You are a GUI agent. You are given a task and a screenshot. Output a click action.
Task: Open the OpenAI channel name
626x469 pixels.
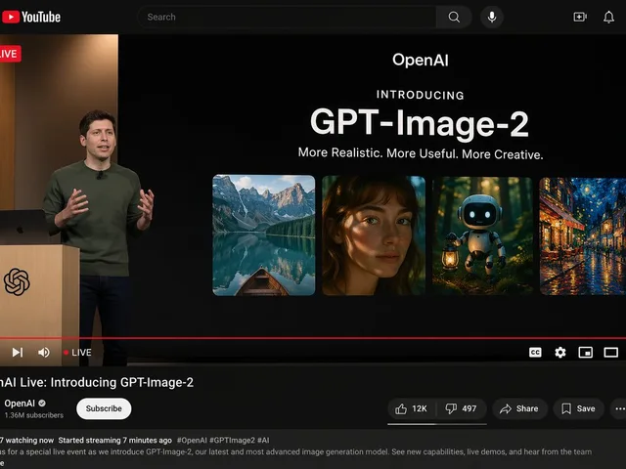coord(20,404)
